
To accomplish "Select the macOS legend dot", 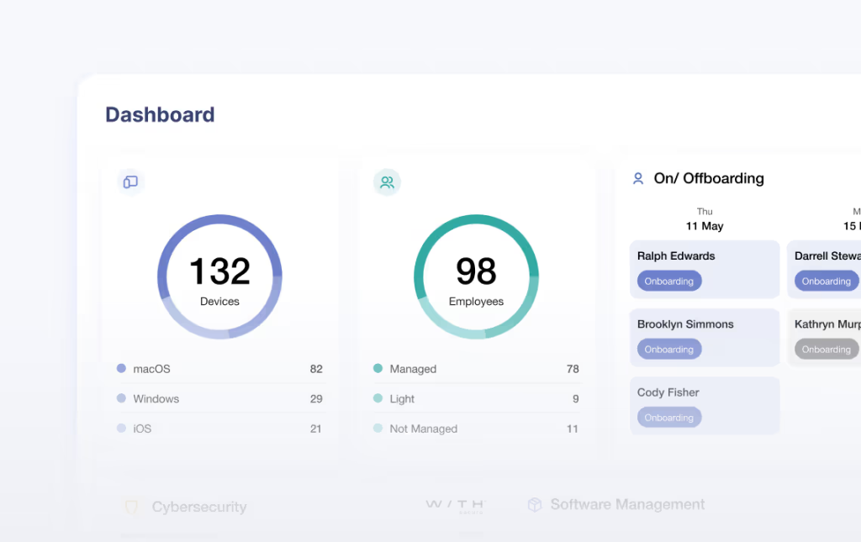I will click(x=121, y=369).
